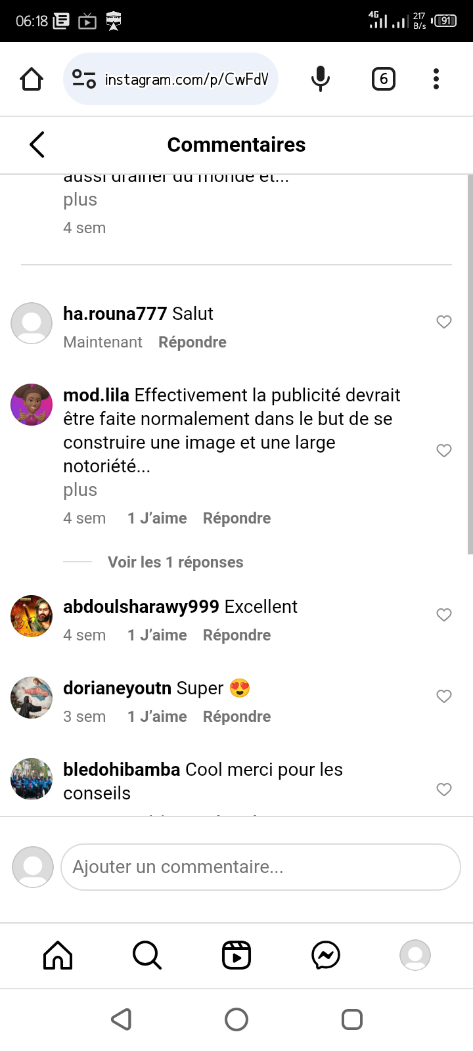The width and height of the screenshot is (473, 1051).
Task: Go to Instagram Home feed icon
Action: [58, 955]
